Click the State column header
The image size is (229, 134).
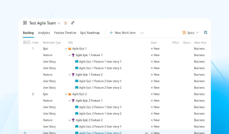pyautogui.click(x=154, y=43)
